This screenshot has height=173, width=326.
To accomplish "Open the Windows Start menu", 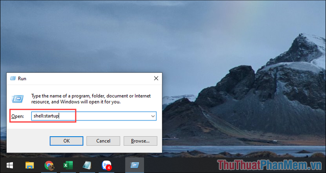I will click(10, 165).
